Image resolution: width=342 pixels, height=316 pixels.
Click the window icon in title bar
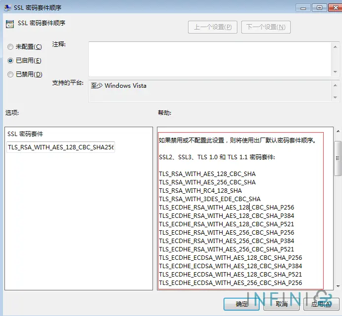tap(8, 7)
